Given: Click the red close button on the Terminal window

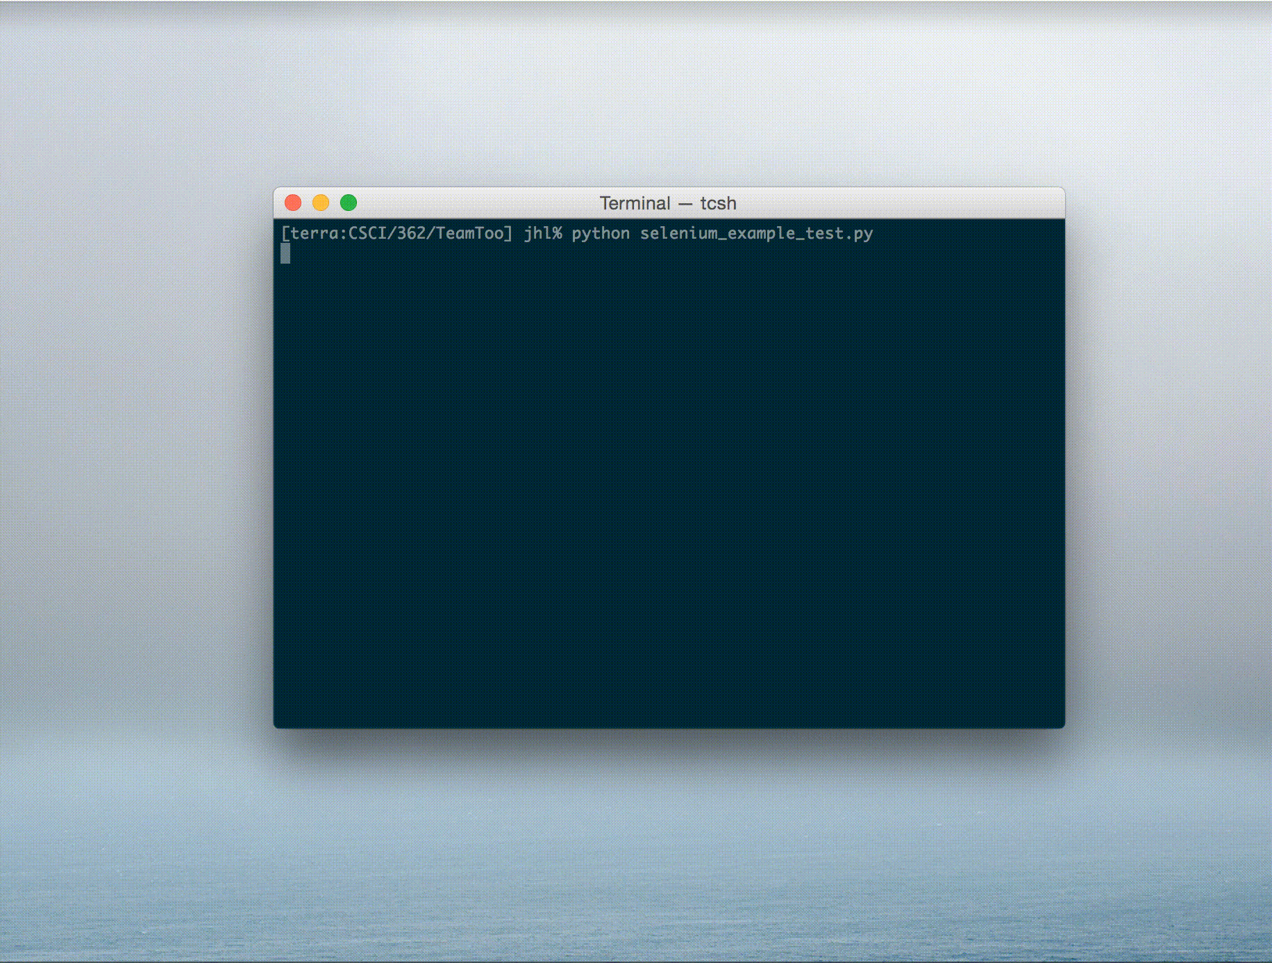Looking at the screenshot, I should pos(294,202).
